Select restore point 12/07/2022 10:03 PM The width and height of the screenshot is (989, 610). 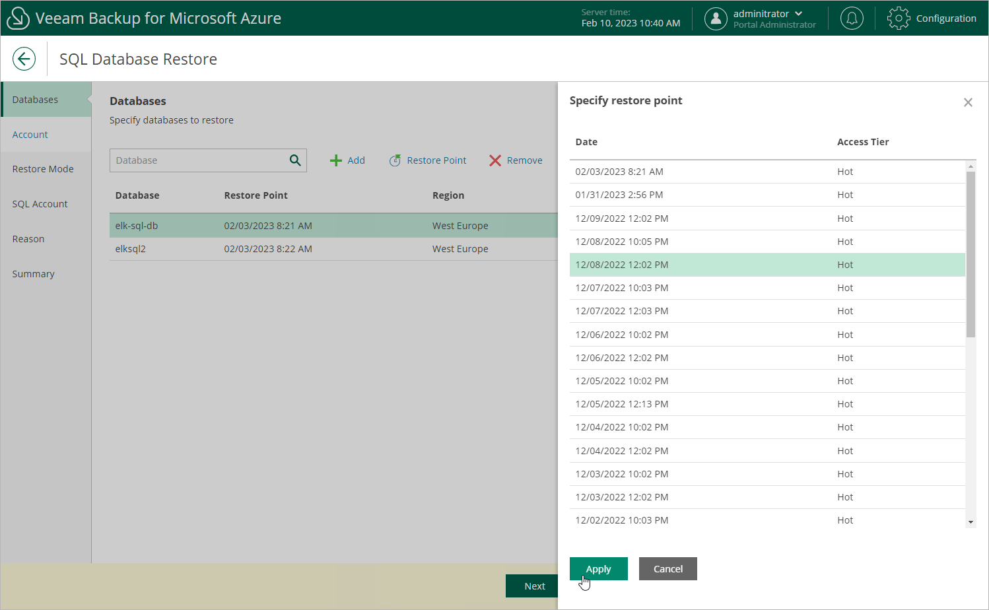767,288
